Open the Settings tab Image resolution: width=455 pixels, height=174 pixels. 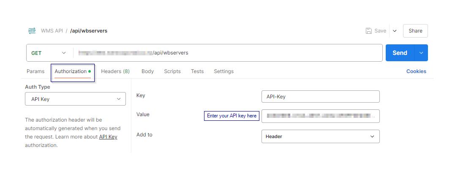(x=224, y=71)
